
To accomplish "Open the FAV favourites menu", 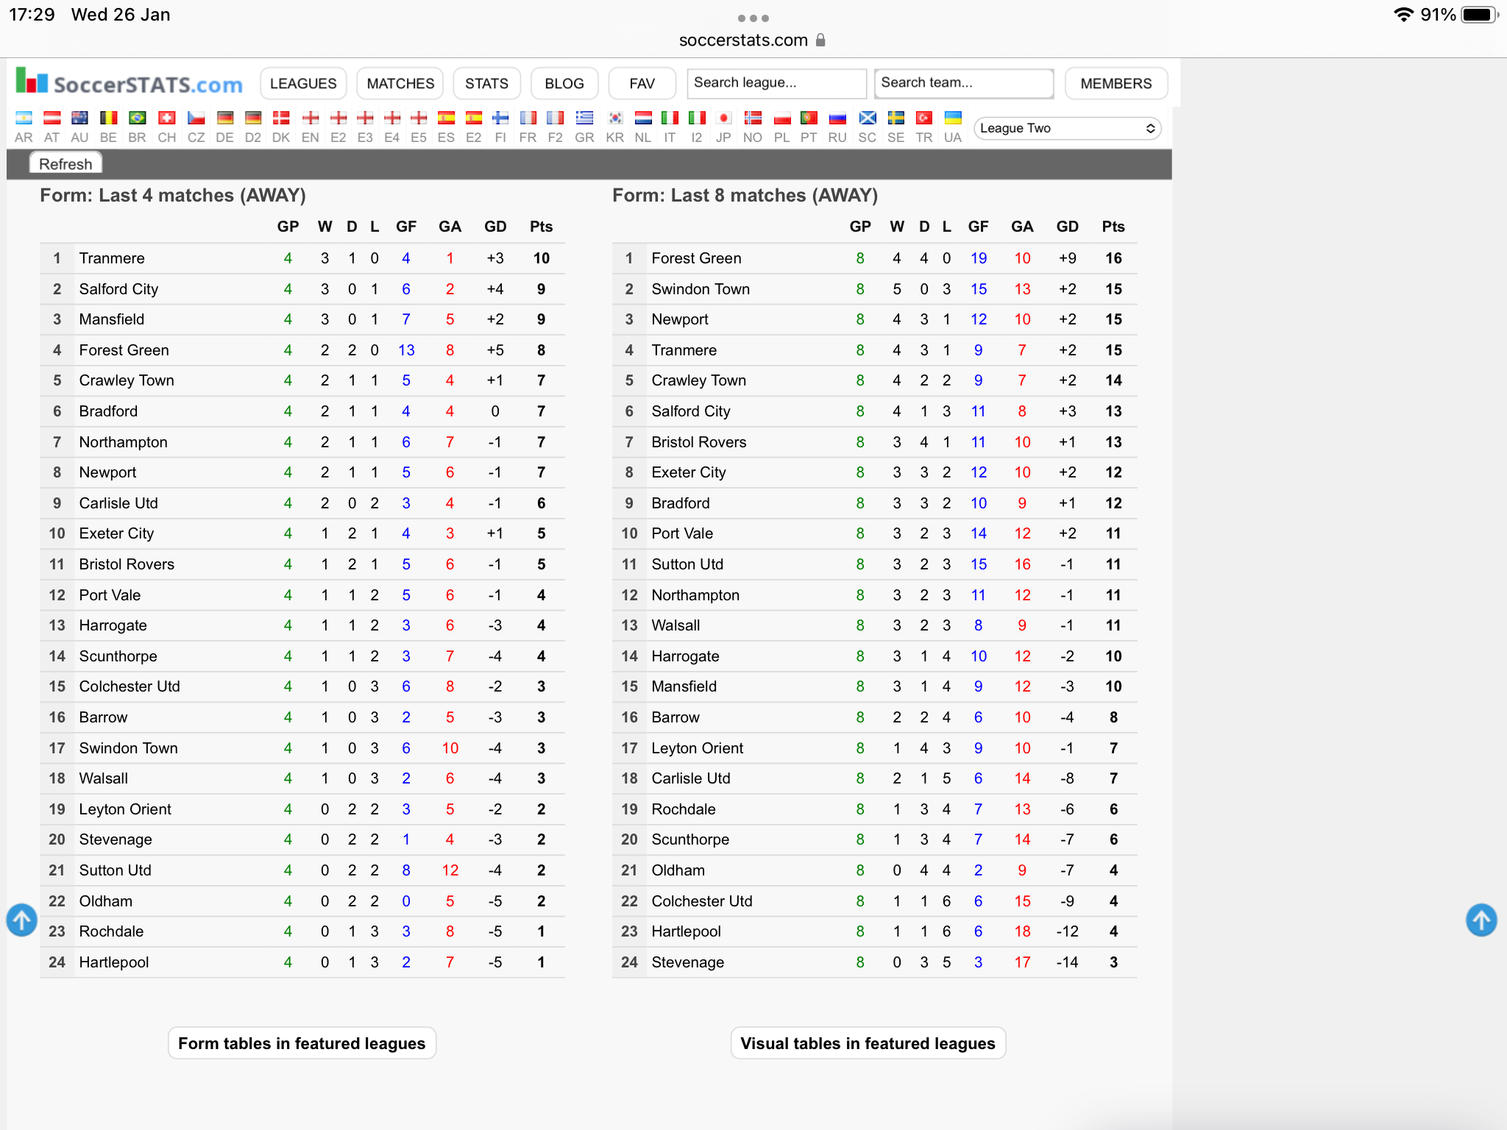I will coord(642,83).
